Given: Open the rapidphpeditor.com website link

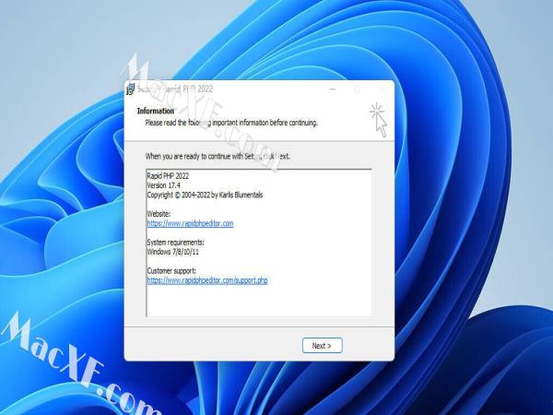Looking at the screenshot, I should click(x=190, y=223).
